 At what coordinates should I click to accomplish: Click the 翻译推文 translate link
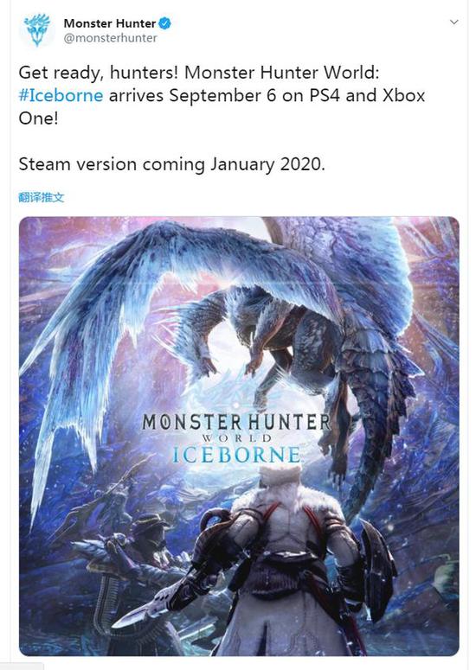point(41,197)
